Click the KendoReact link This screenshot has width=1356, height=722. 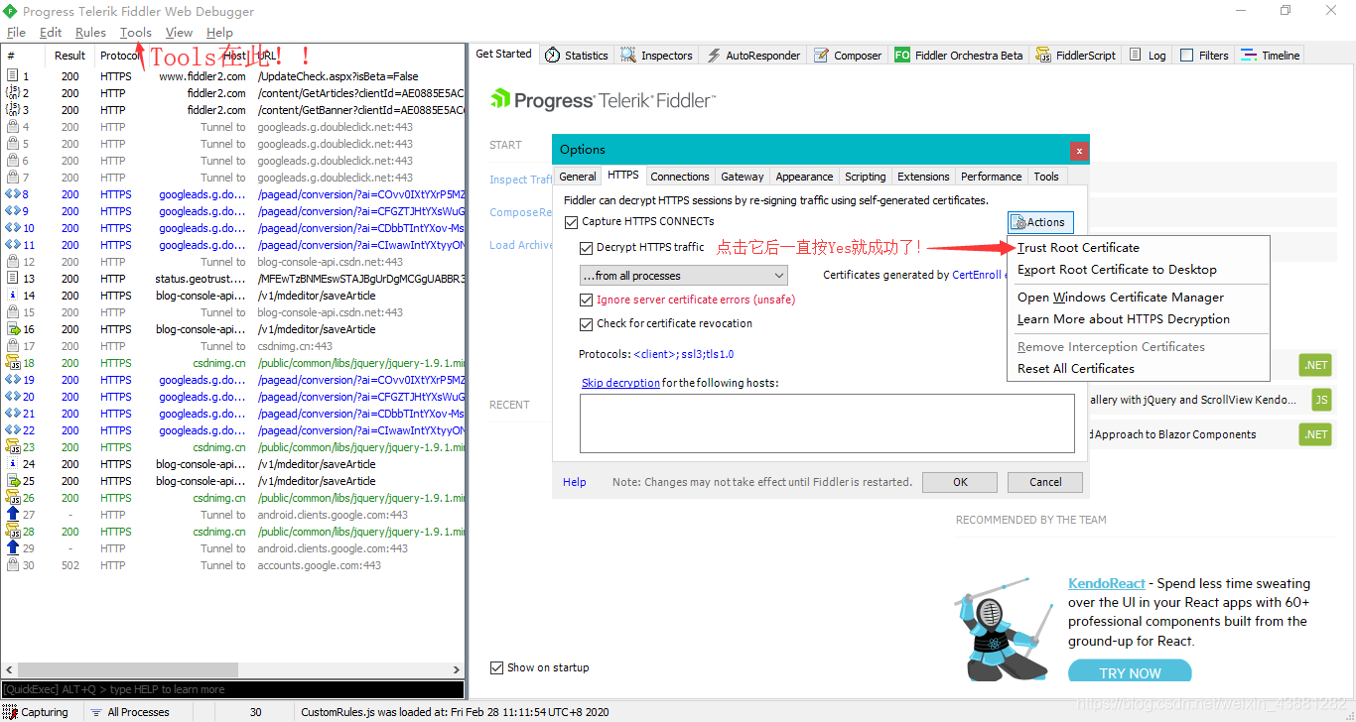(x=1107, y=583)
